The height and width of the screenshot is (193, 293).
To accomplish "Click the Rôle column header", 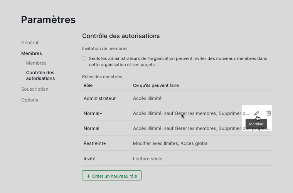I will point(88,85).
